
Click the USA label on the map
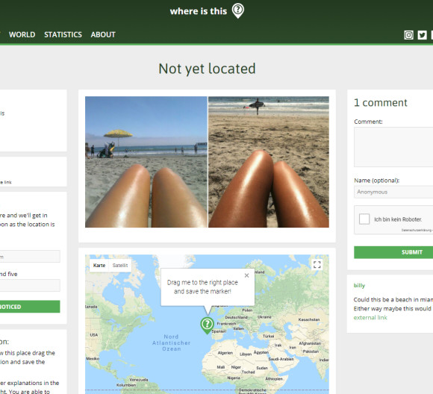point(94,334)
